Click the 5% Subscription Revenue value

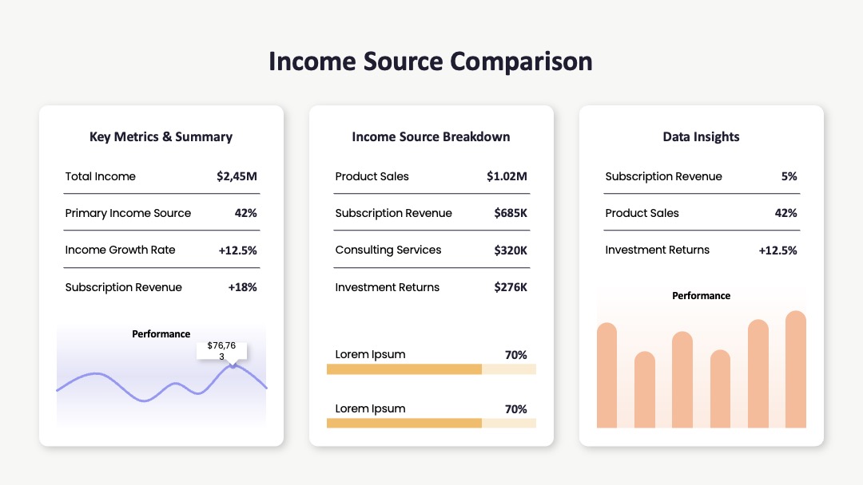(x=789, y=176)
